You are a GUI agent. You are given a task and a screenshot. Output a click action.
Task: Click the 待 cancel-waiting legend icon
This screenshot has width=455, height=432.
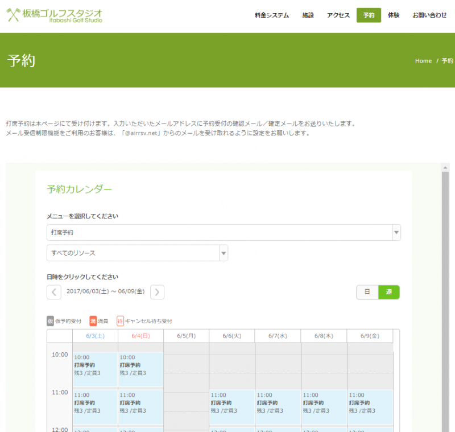coord(120,321)
